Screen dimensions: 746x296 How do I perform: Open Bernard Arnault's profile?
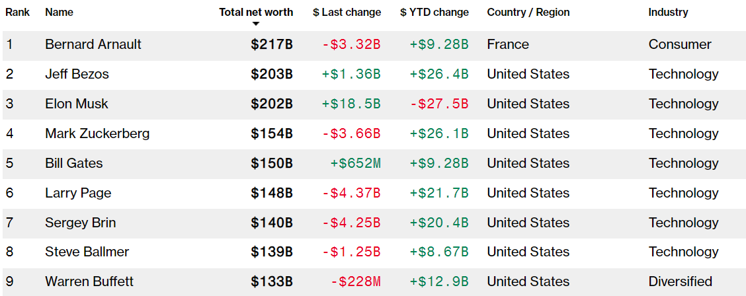click(93, 44)
